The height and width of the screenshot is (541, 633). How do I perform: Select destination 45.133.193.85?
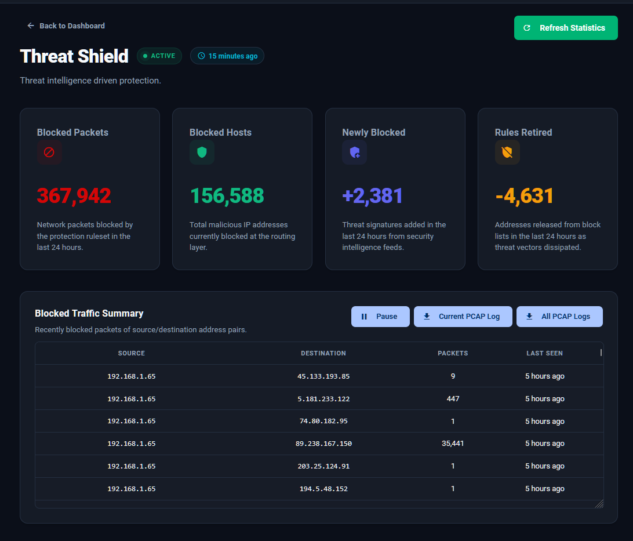[x=323, y=376]
